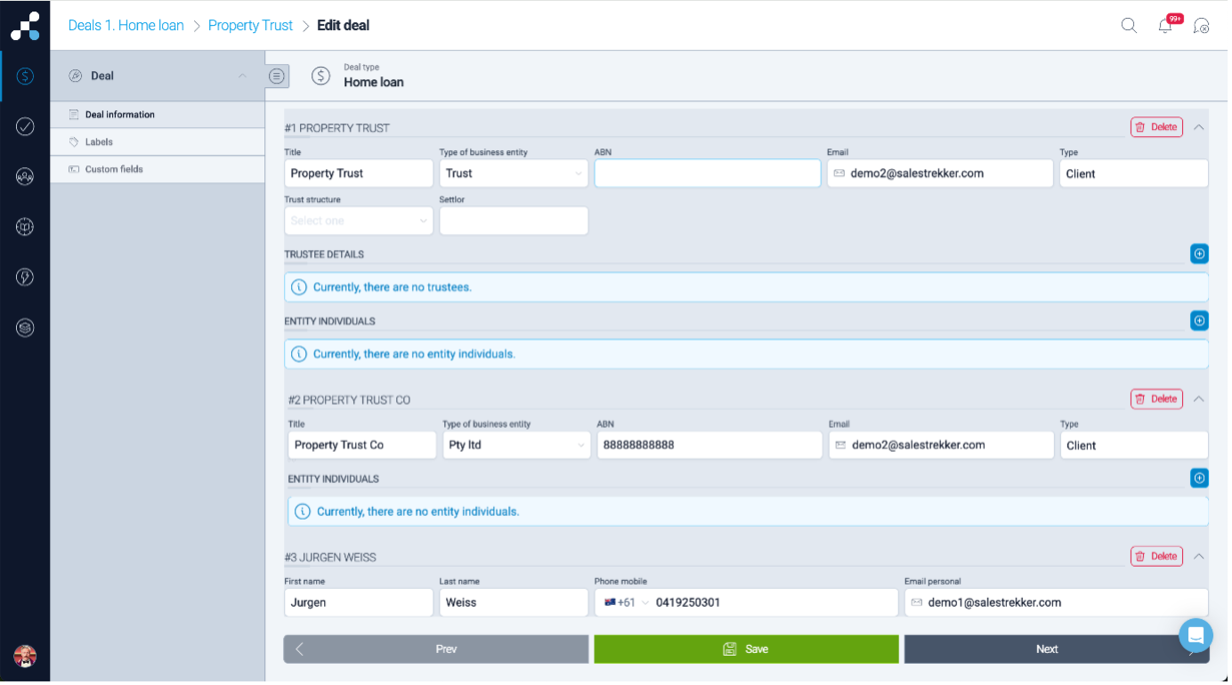The width and height of the screenshot is (1232, 685).
Task: Open the open-book icon in sidebar
Action: 25,227
